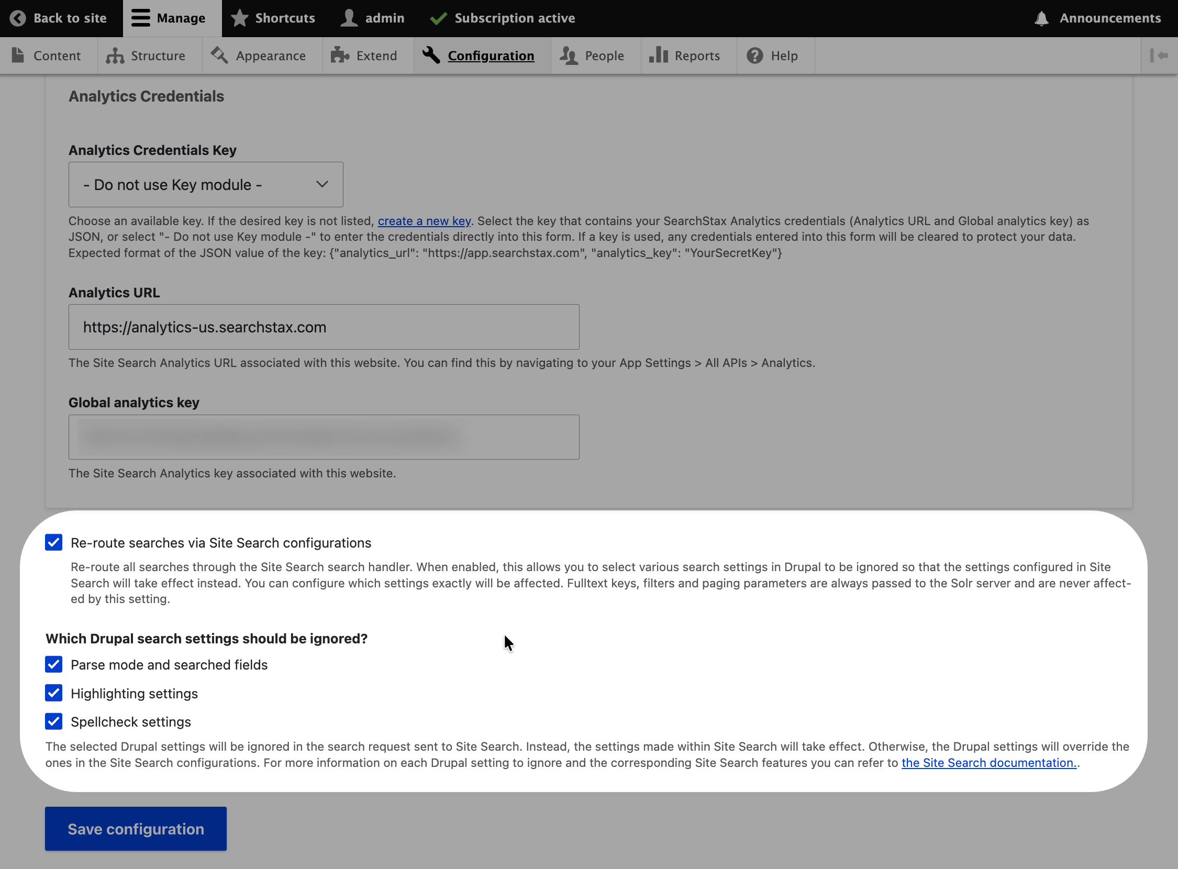
Task: Follow the create a new key link
Action: click(x=424, y=221)
